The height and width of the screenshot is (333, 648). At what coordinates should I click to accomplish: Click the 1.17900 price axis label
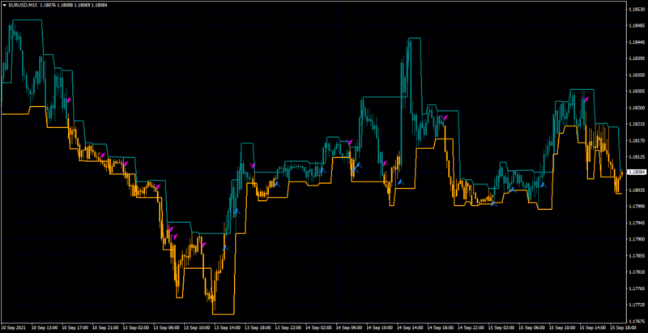pyautogui.click(x=637, y=239)
